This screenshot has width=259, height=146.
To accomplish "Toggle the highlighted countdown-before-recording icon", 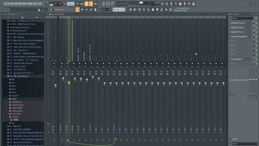I will 86,4.
